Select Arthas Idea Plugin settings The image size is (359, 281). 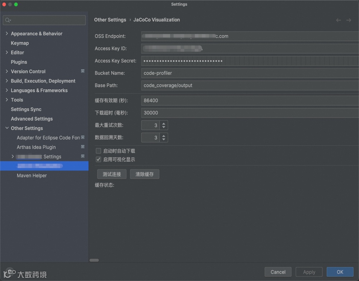point(36,147)
